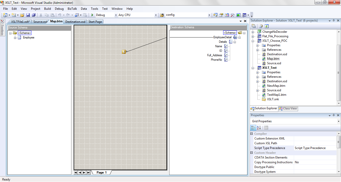Screen dimensions: 341x182
Task: Collapse the XSLT_Test project tree
Action: [253, 67]
